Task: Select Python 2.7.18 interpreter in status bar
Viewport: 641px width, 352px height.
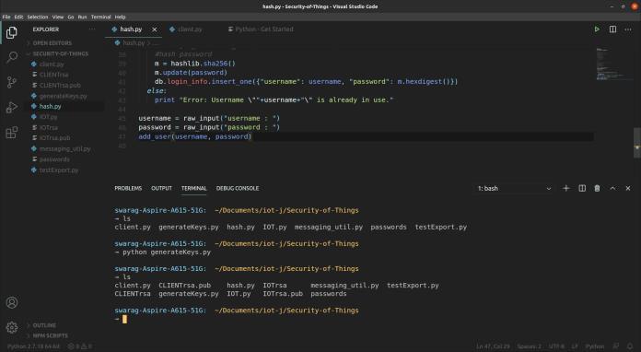Action: tap(33, 346)
